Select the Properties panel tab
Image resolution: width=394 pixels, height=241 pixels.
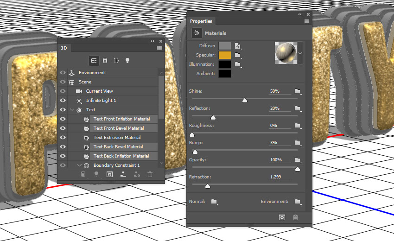201,21
